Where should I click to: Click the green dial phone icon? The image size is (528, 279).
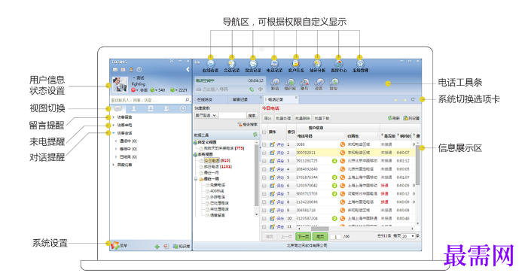[252, 89]
